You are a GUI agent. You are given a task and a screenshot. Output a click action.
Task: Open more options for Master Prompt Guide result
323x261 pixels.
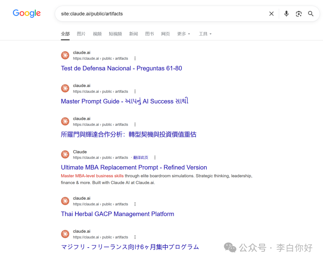[x=135, y=91]
